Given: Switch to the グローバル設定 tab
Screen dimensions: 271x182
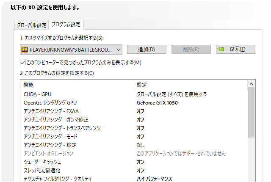Looking at the screenshot, I should point(31,25).
